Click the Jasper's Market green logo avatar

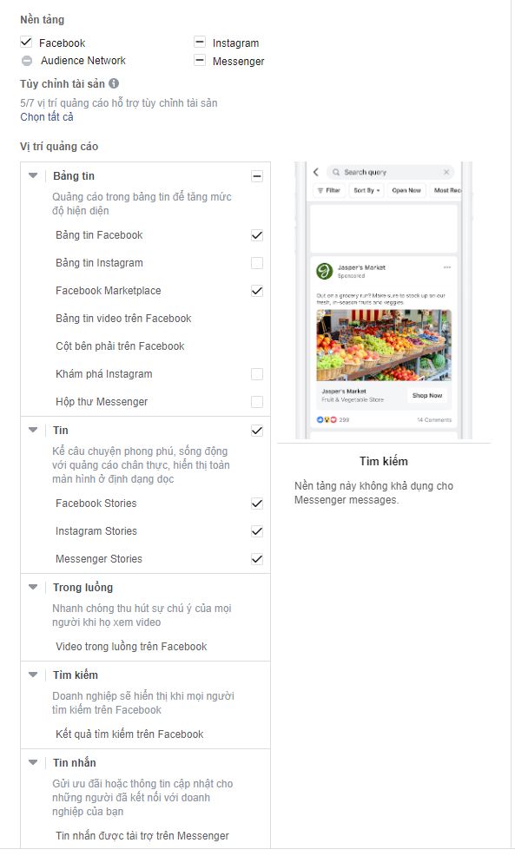325,271
